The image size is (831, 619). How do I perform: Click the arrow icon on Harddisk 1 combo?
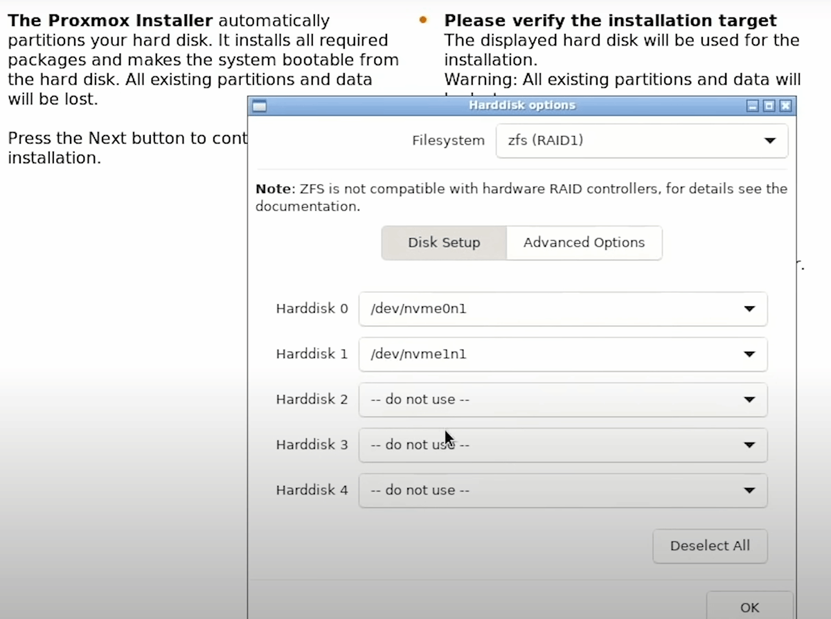coord(749,354)
